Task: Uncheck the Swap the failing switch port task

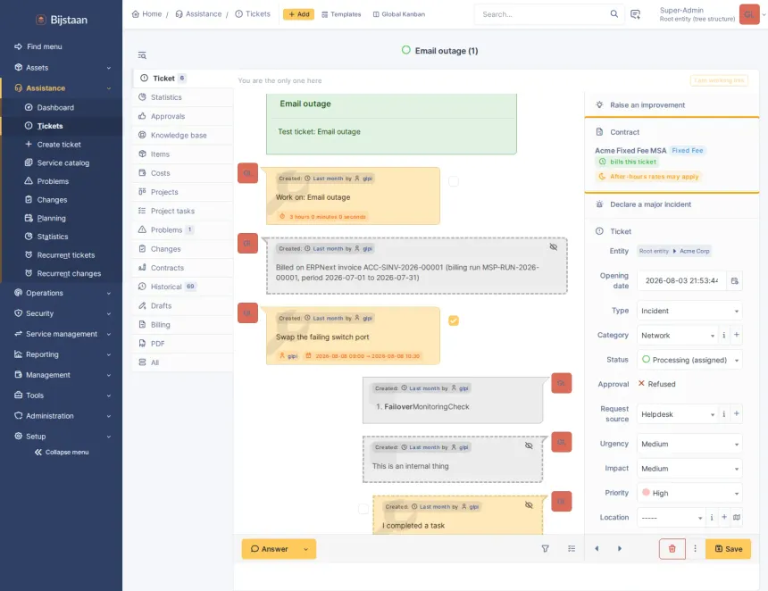Action: pos(454,320)
